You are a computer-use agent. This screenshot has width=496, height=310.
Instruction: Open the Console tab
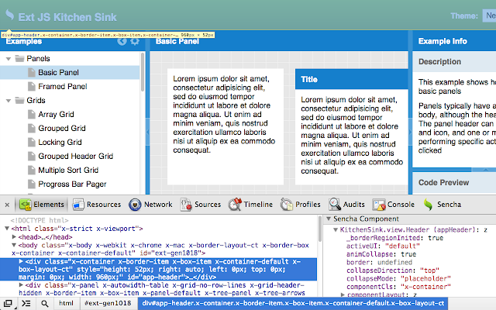pyautogui.click(x=394, y=205)
